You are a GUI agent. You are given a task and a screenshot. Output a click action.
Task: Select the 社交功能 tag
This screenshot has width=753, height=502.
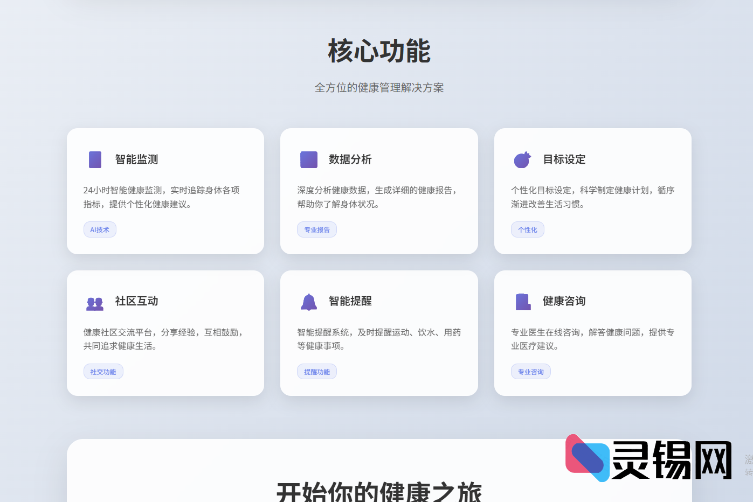(x=103, y=372)
